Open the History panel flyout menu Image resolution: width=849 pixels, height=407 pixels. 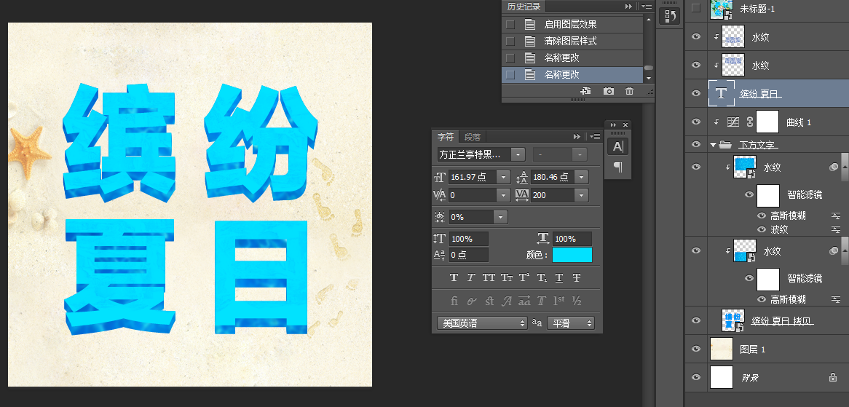(x=646, y=6)
